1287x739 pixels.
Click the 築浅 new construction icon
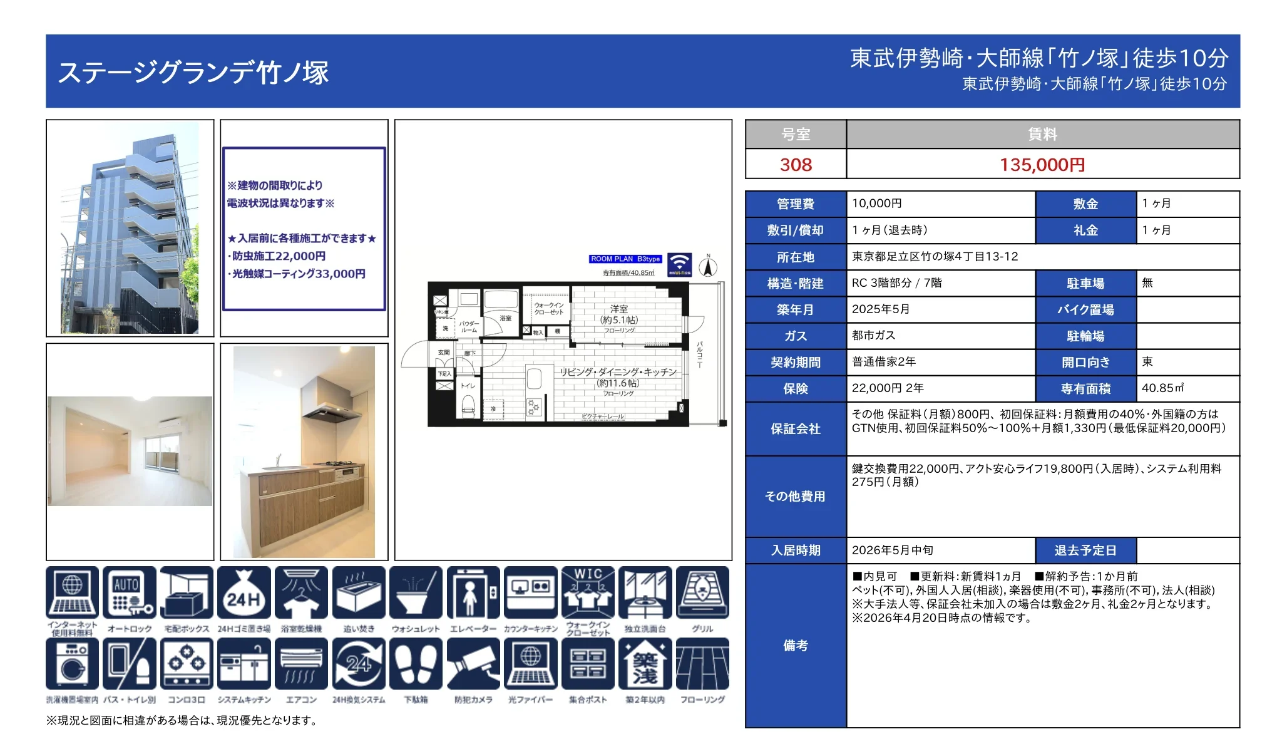coord(645,664)
